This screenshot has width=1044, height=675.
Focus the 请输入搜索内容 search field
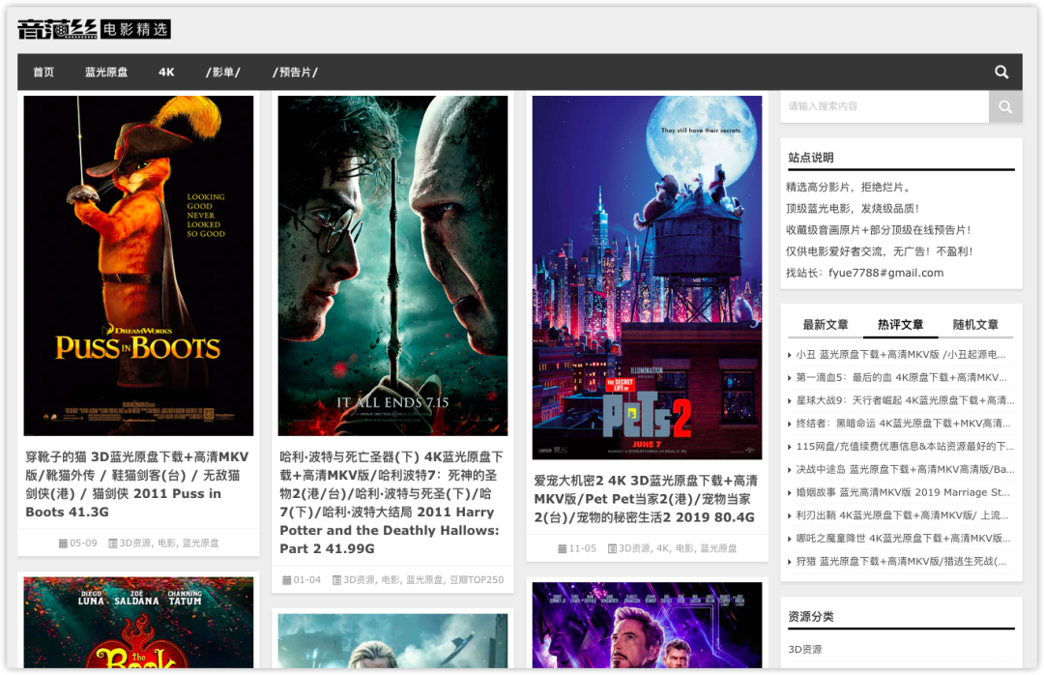(884, 106)
